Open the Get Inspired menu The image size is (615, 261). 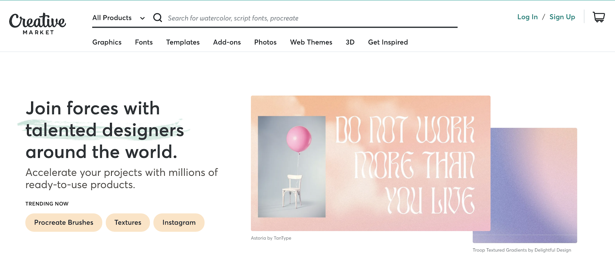click(x=388, y=42)
